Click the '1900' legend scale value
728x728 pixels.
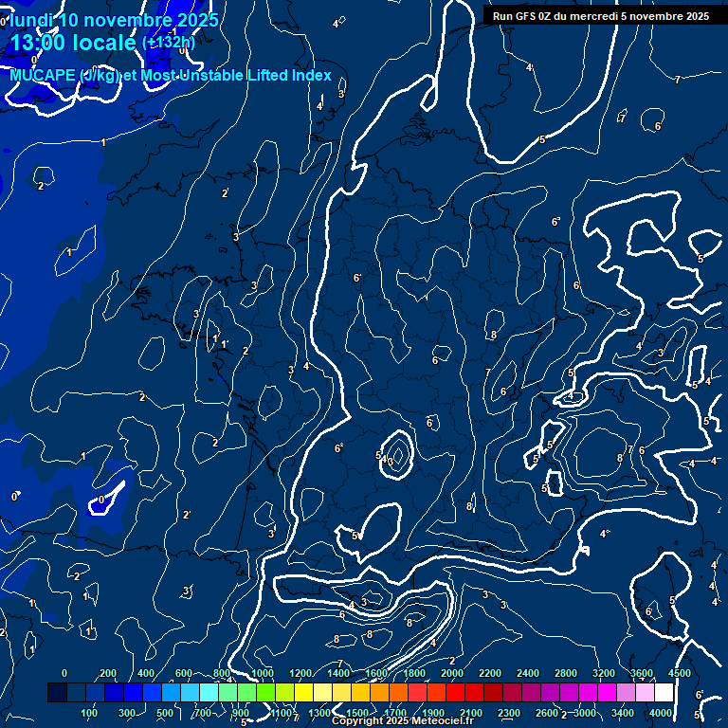coord(432,713)
